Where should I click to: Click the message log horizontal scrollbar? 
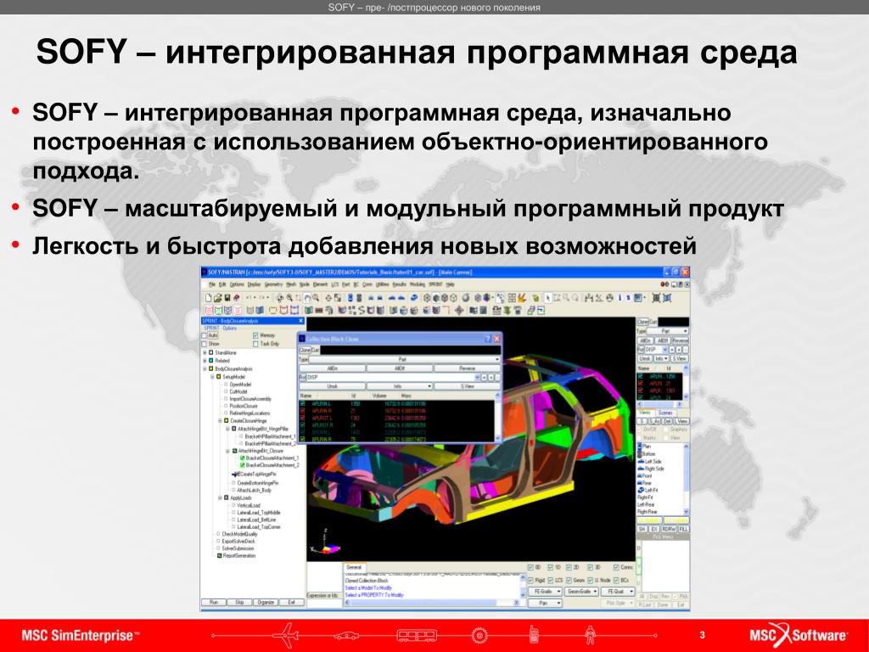[x=432, y=603]
